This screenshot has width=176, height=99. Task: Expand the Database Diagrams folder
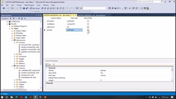click(10, 26)
